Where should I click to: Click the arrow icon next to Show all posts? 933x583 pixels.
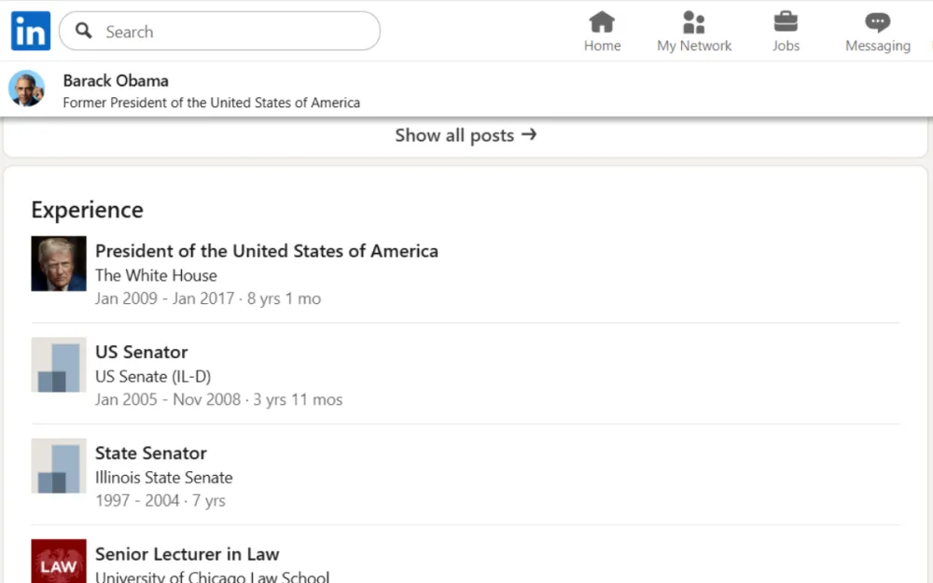click(x=529, y=134)
